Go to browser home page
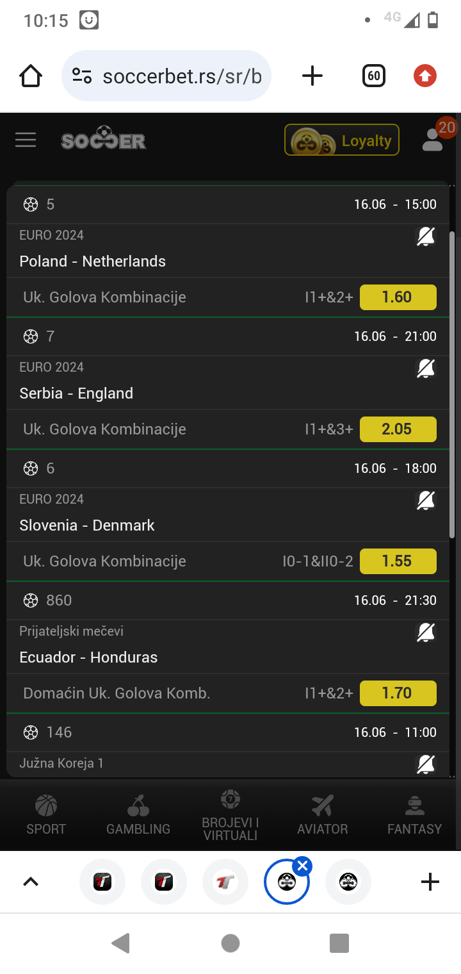The image size is (461, 974). 31,76
